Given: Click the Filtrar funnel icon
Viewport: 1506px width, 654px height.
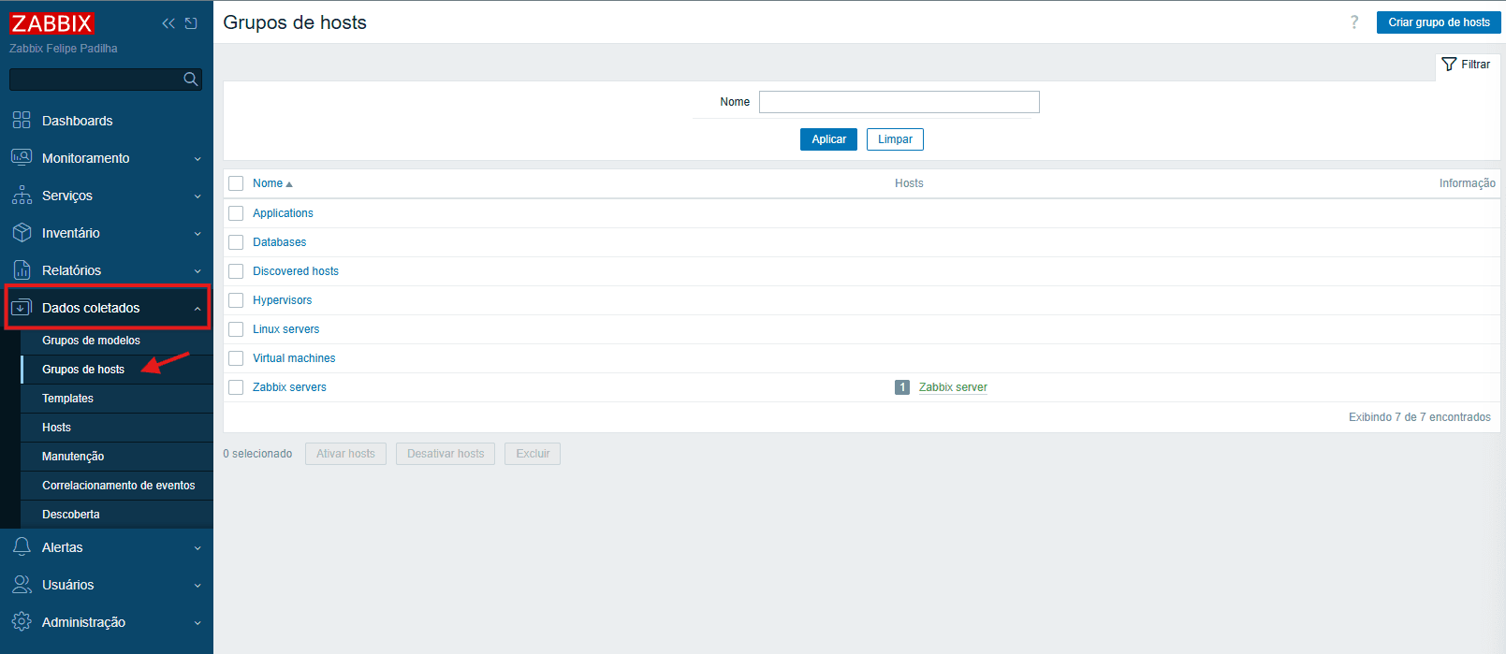Looking at the screenshot, I should coord(1449,65).
